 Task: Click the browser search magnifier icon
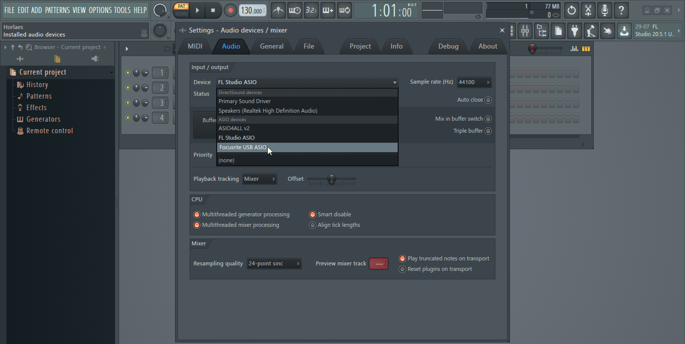pos(29,47)
